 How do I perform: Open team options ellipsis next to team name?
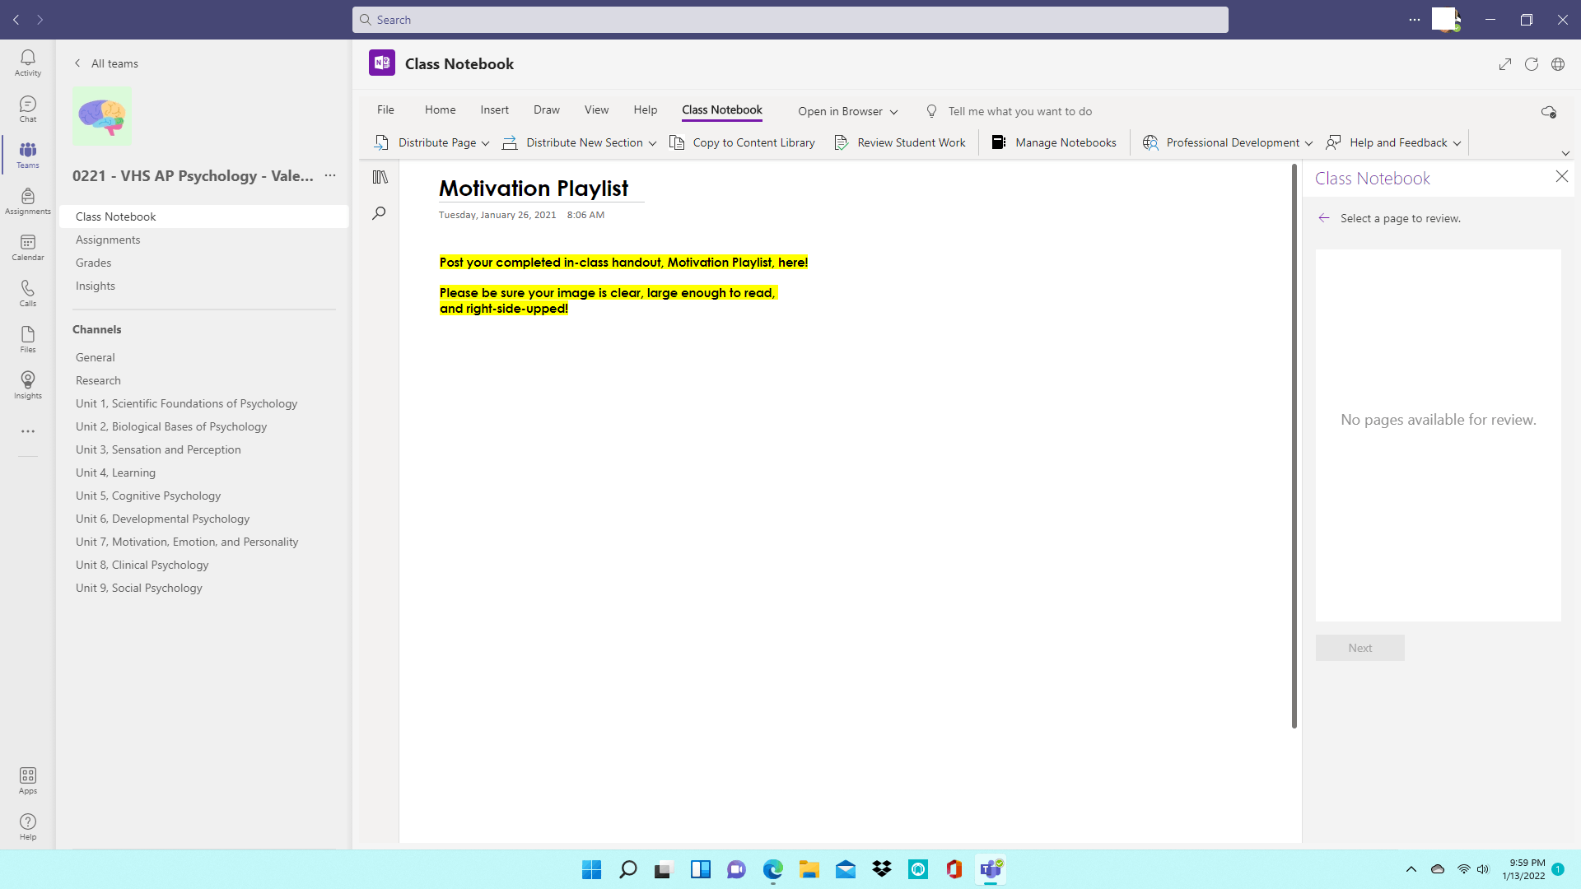[x=330, y=175]
